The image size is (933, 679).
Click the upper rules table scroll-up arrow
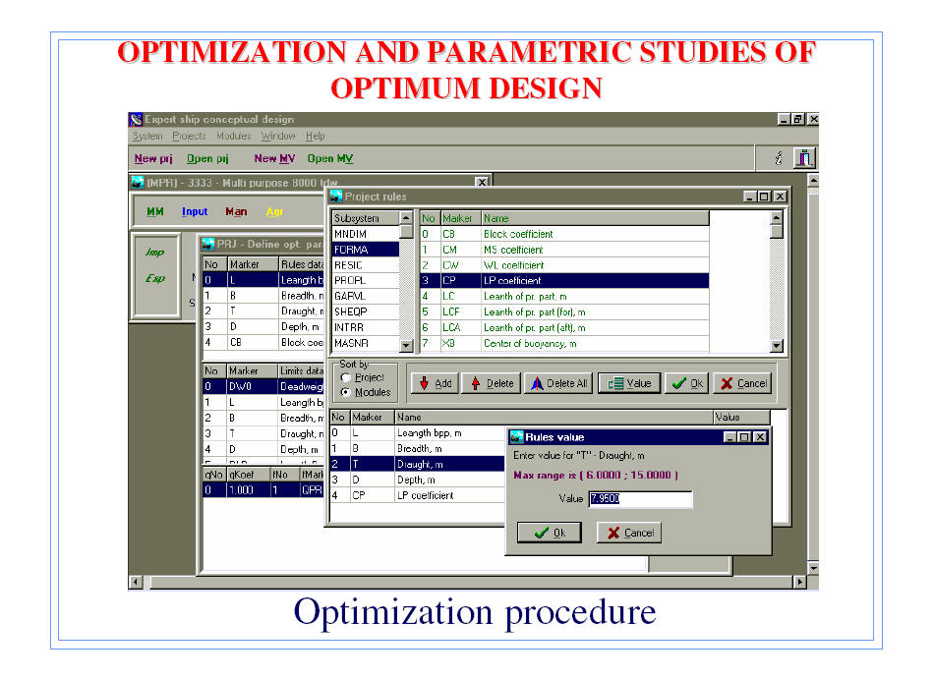(x=777, y=217)
